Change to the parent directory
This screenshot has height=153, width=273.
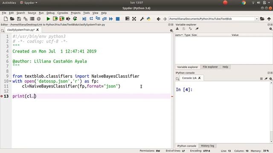(269, 19)
